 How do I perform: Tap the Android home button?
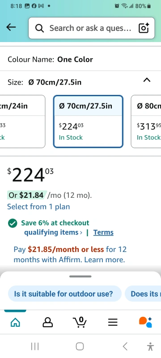click(x=80, y=346)
